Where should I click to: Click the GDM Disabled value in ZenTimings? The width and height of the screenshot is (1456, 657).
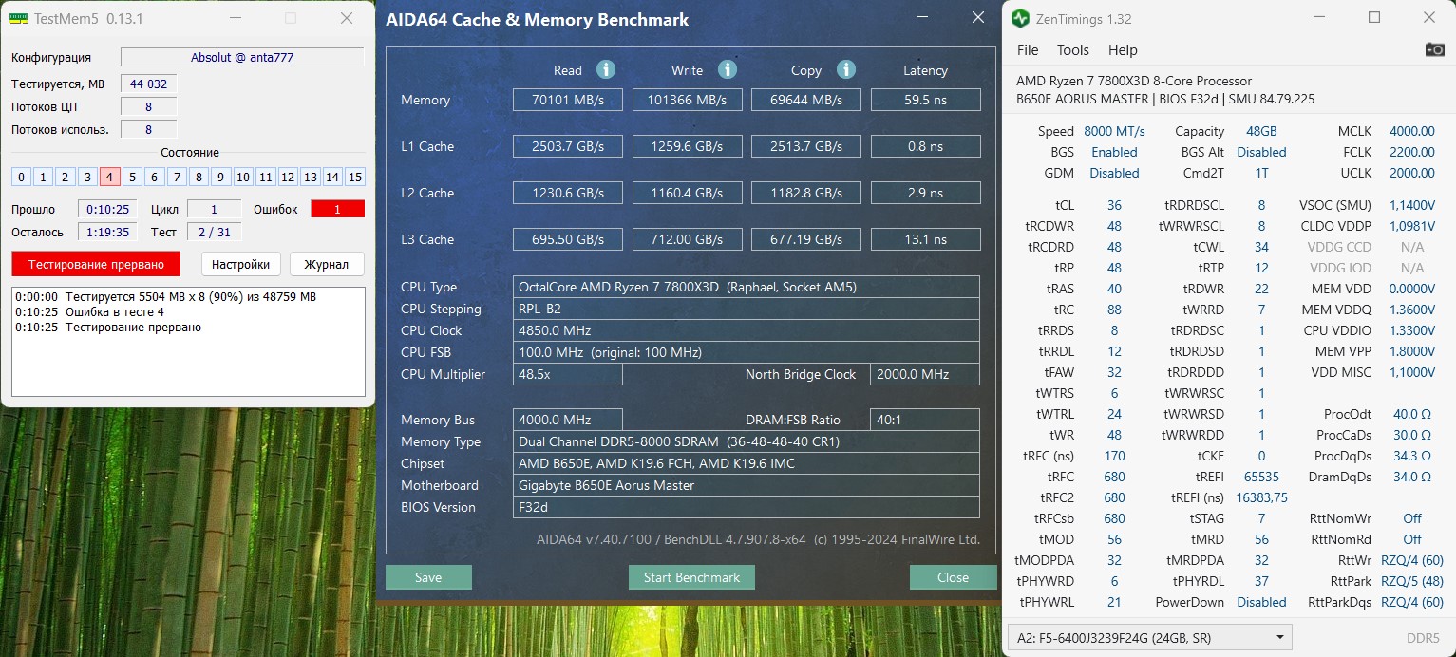[1114, 173]
